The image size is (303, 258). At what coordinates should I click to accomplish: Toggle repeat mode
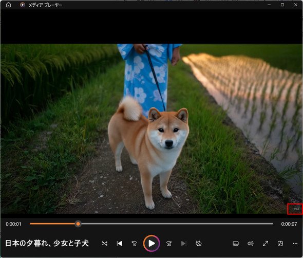pos(198,243)
